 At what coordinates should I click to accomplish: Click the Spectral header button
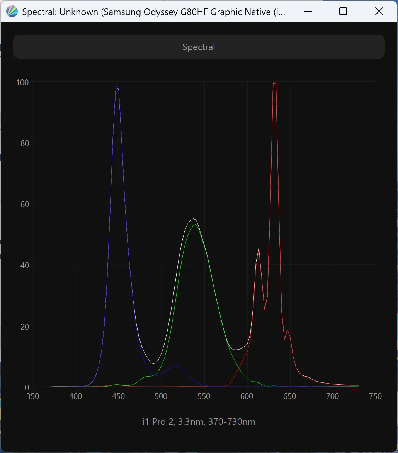pyautogui.click(x=199, y=47)
